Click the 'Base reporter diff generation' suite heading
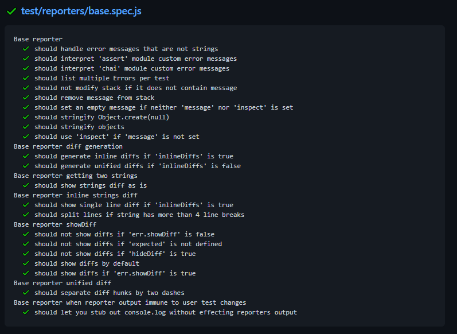This screenshot has width=457, height=334. pyautogui.click(x=68, y=146)
